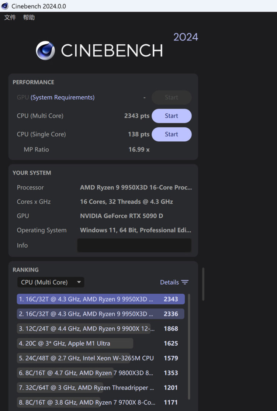Image resolution: width=277 pixels, height=411 pixels.
Task: Click the ranking dropdown arrow
Action: pos(79,282)
